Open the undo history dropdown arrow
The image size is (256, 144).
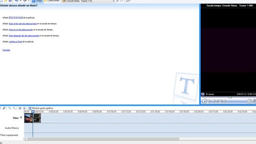coord(20,1)
